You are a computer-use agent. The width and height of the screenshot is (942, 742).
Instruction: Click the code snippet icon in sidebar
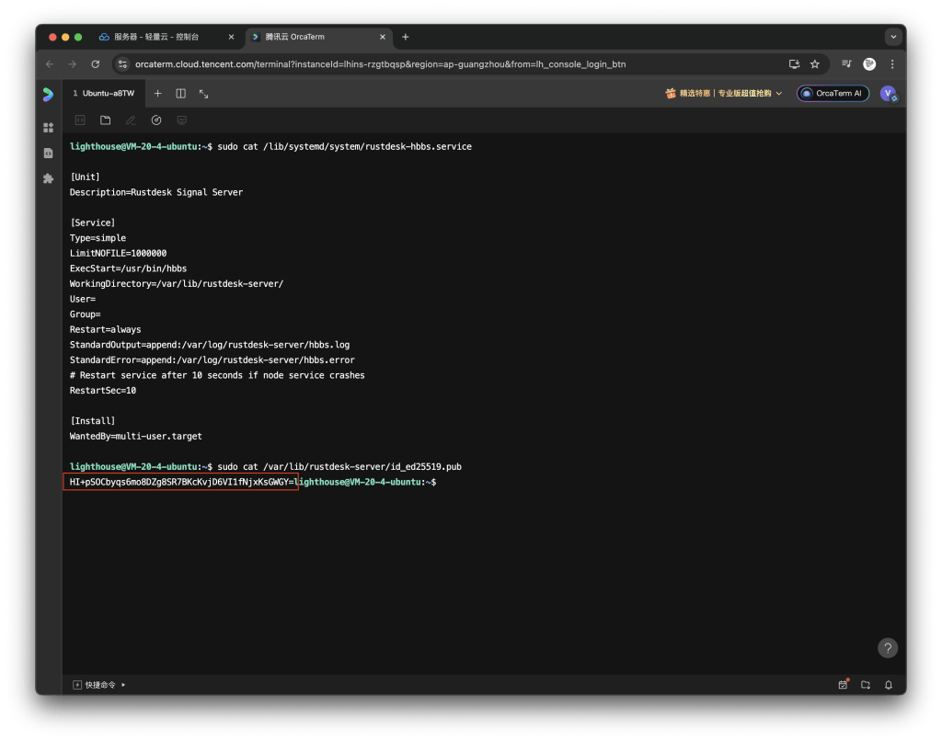click(x=49, y=154)
